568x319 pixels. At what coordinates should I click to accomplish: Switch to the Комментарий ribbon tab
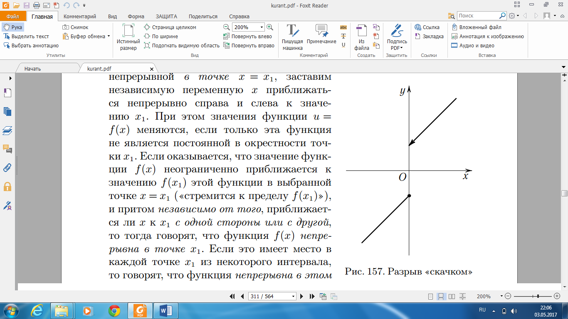pos(80,17)
